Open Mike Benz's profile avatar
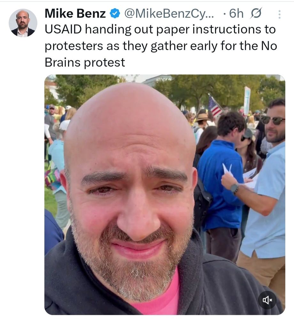 coord(23,23)
